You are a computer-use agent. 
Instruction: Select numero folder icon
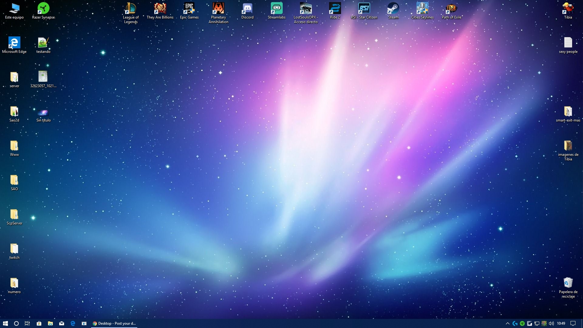(x=14, y=285)
